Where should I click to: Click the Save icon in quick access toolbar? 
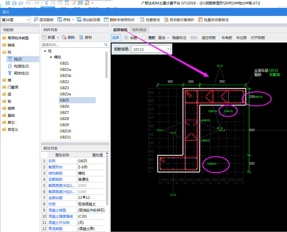click(x=8, y=3)
